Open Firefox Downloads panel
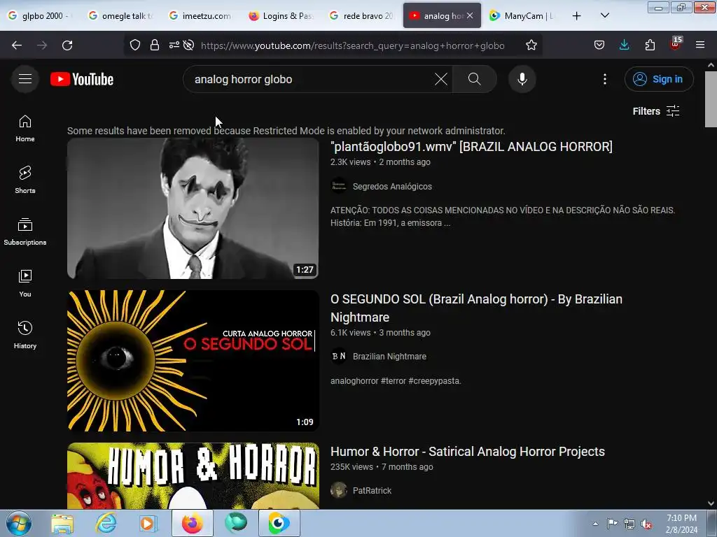This screenshot has width=717, height=537. [624, 45]
